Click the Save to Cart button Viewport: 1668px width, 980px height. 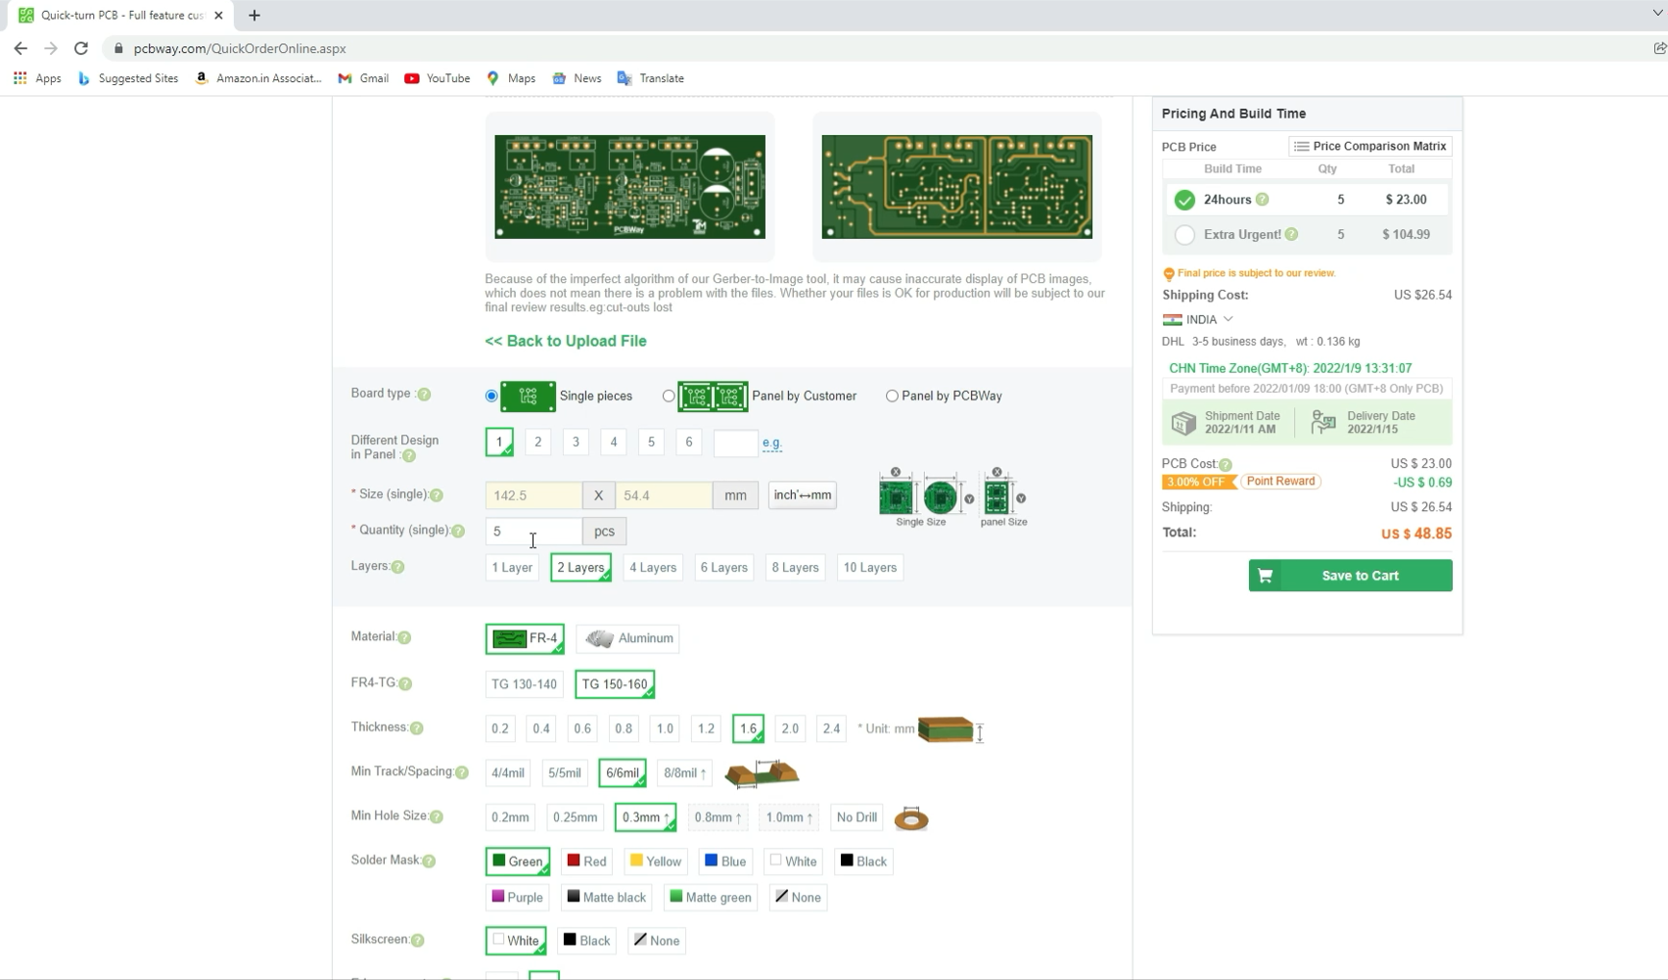pos(1350,576)
